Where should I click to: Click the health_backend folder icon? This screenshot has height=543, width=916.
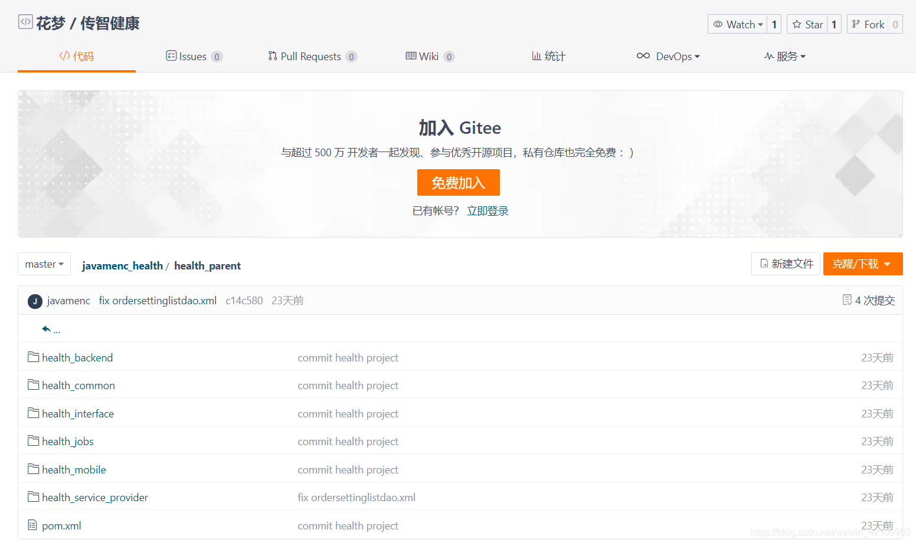[x=34, y=357]
